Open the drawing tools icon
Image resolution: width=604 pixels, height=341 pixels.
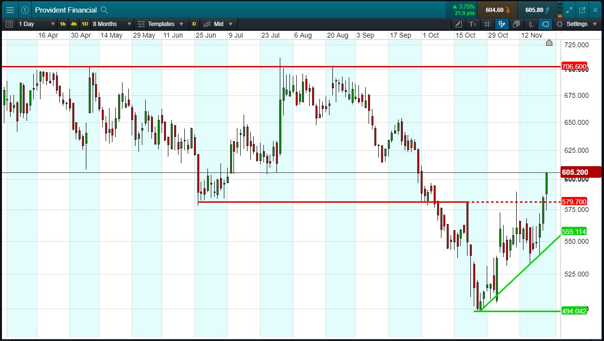coord(458,24)
